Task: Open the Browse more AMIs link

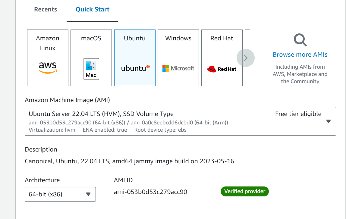Action: tap(300, 55)
